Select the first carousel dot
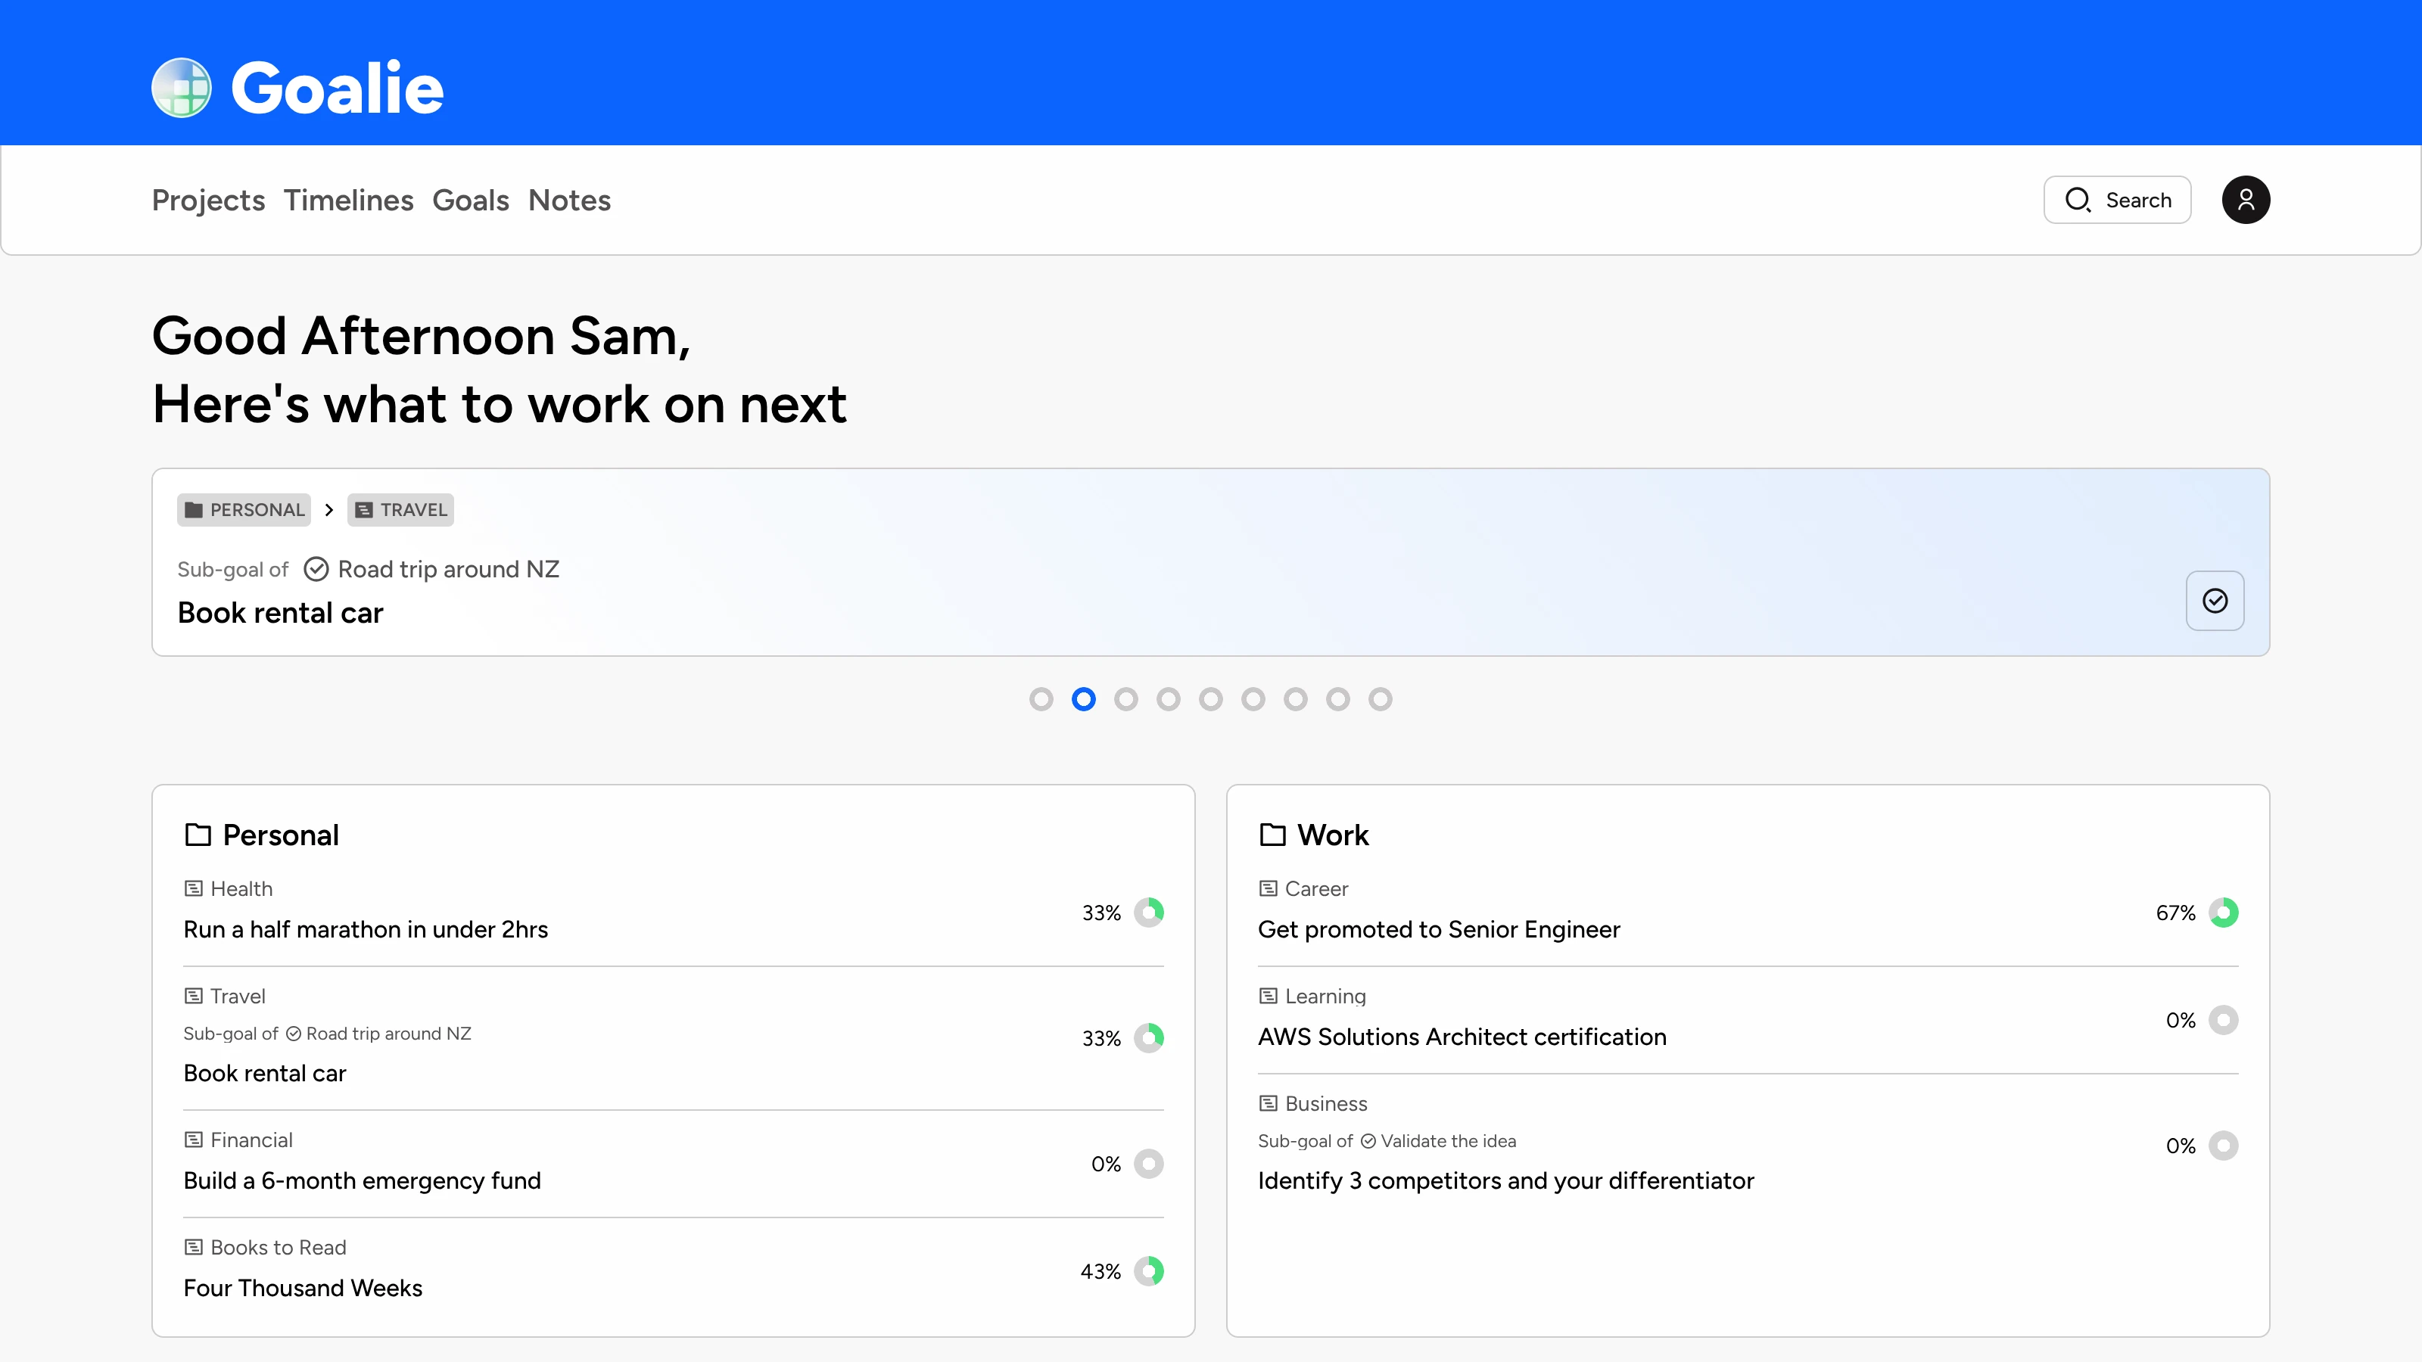The height and width of the screenshot is (1362, 2422). 1041,699
